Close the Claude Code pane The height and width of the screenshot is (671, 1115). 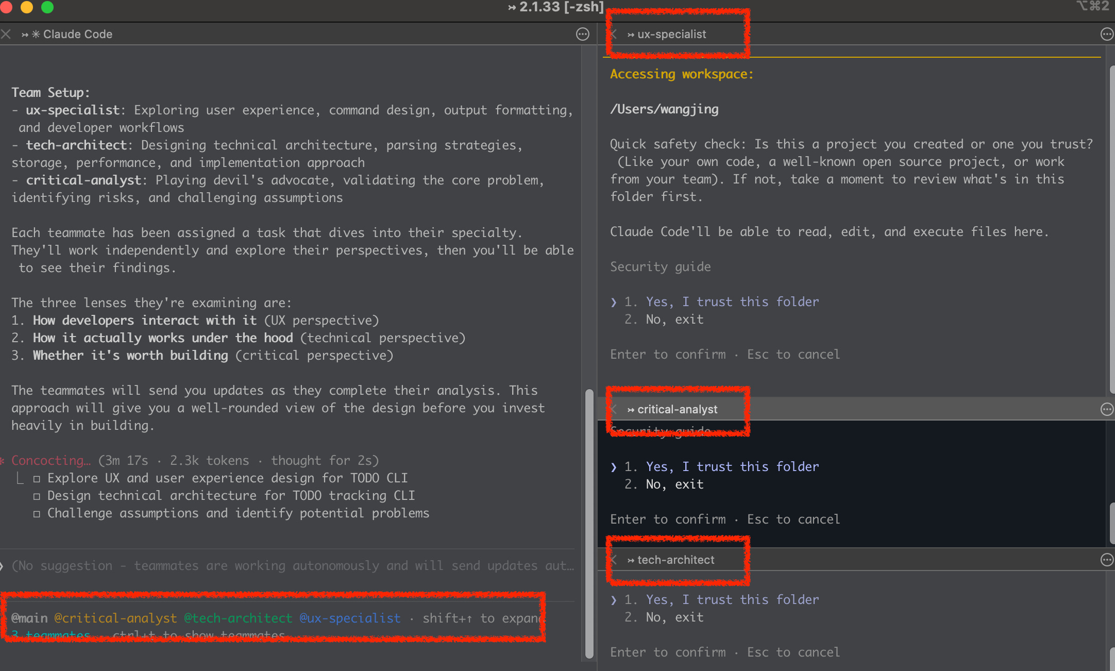point(6,34)
